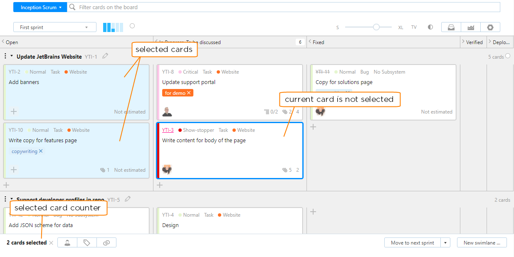Click the subtasks 0/2 icon on YTI-8
The width and height of the screenshot is (514, 257).
pos(271,112)
